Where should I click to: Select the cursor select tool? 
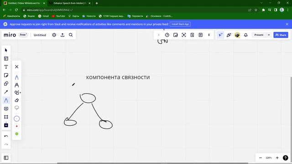pos(6,50)
